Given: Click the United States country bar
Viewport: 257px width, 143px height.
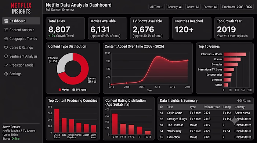Looking at the screenshot, I should 57,121.
